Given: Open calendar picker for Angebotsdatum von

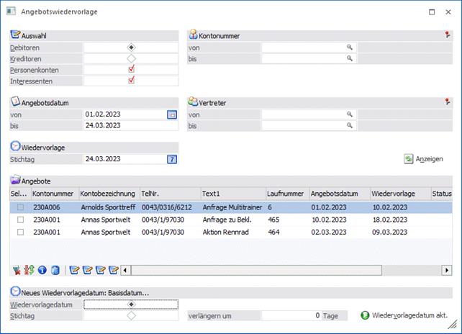Looking at the screenshot, I should click(x=172, y=114).
